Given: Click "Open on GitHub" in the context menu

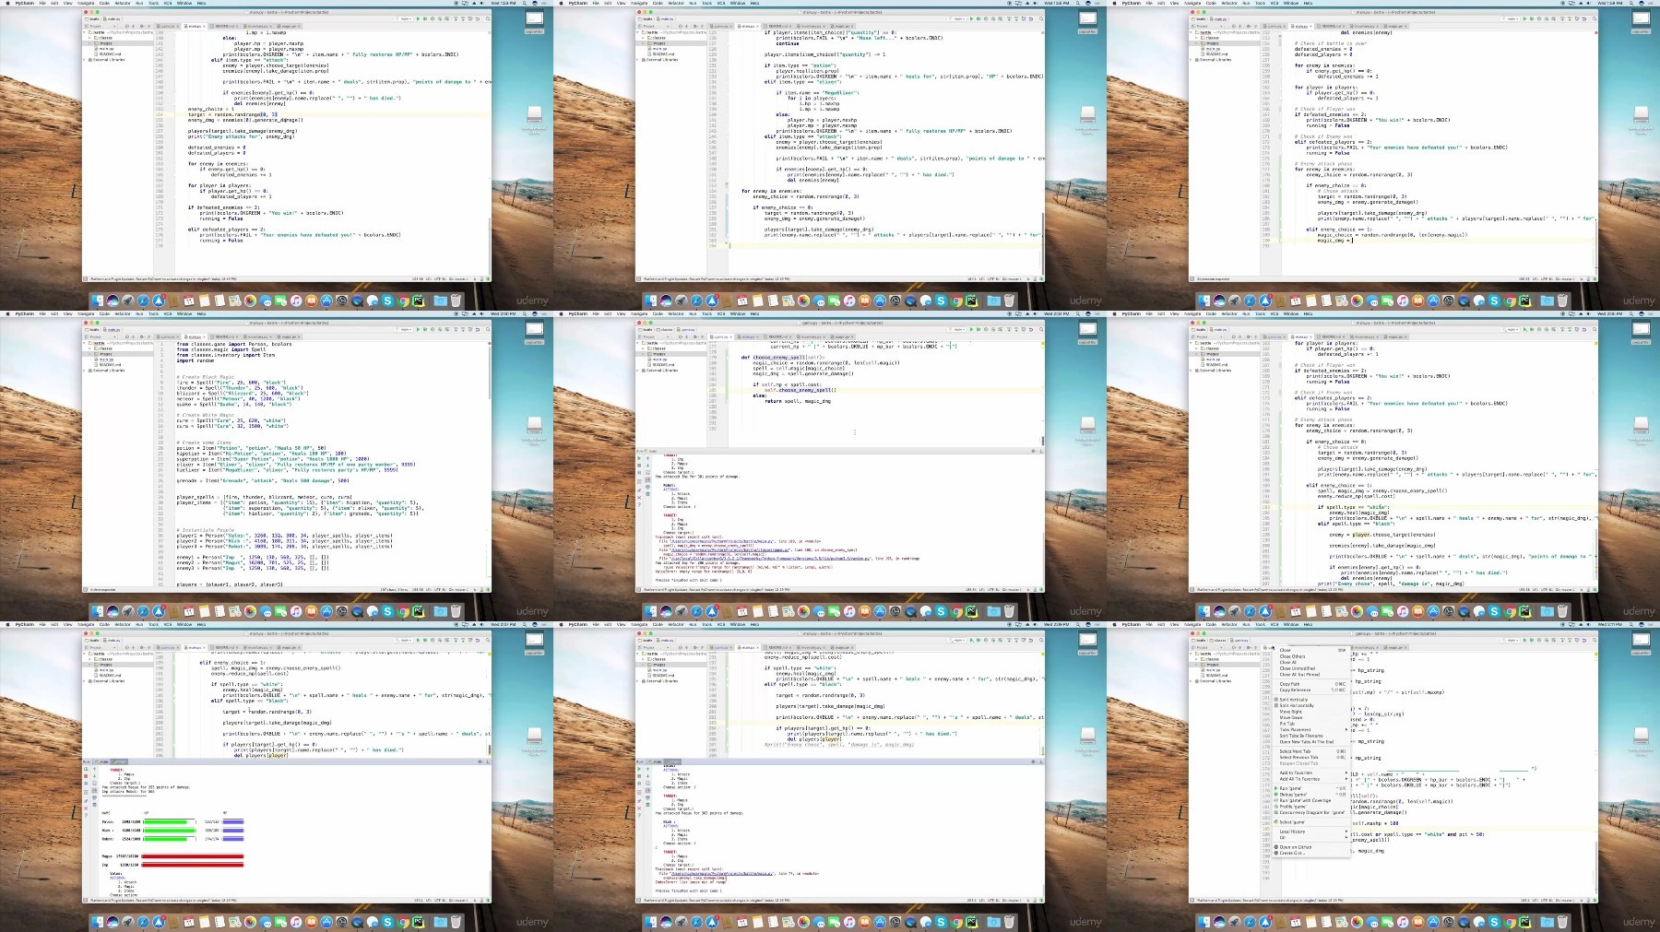Looking at the screenshot, I should pos(1311,847).
